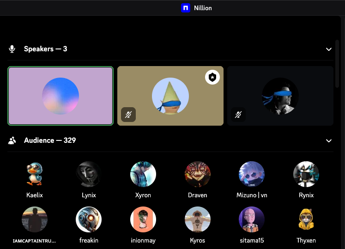345x249 pixels.
Task: Click the Xyron username
Action: (x=143, y=195)
